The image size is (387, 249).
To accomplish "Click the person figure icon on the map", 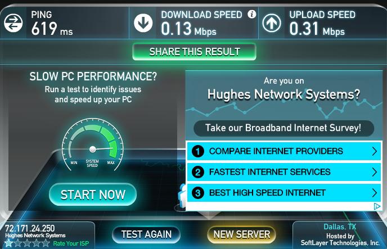I will pos(182,196).
